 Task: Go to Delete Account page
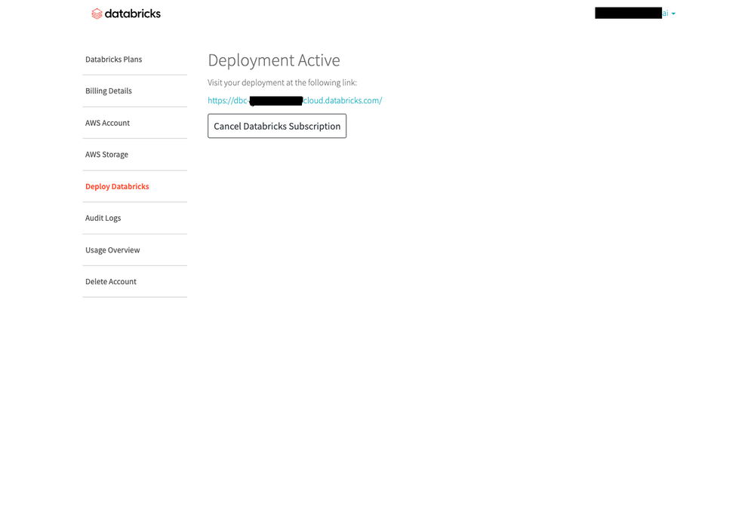111,282
